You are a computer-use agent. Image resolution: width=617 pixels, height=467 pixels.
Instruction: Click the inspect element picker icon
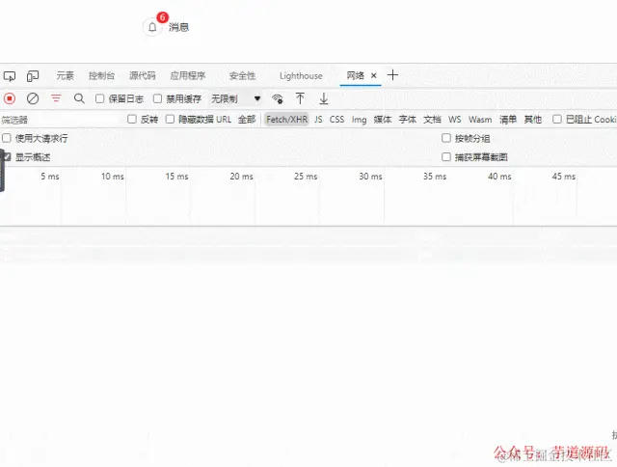(10, 75)
